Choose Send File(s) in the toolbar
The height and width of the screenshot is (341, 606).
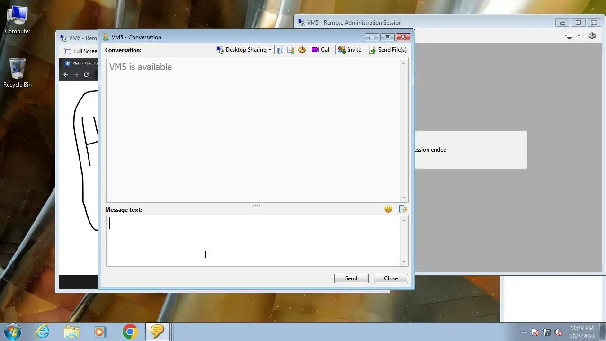coord(388,50)
